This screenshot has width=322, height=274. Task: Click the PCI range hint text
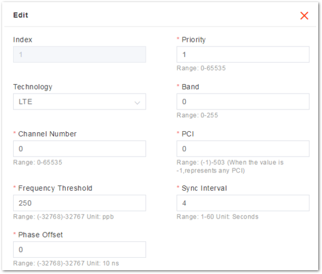click(x=230, y=166)
